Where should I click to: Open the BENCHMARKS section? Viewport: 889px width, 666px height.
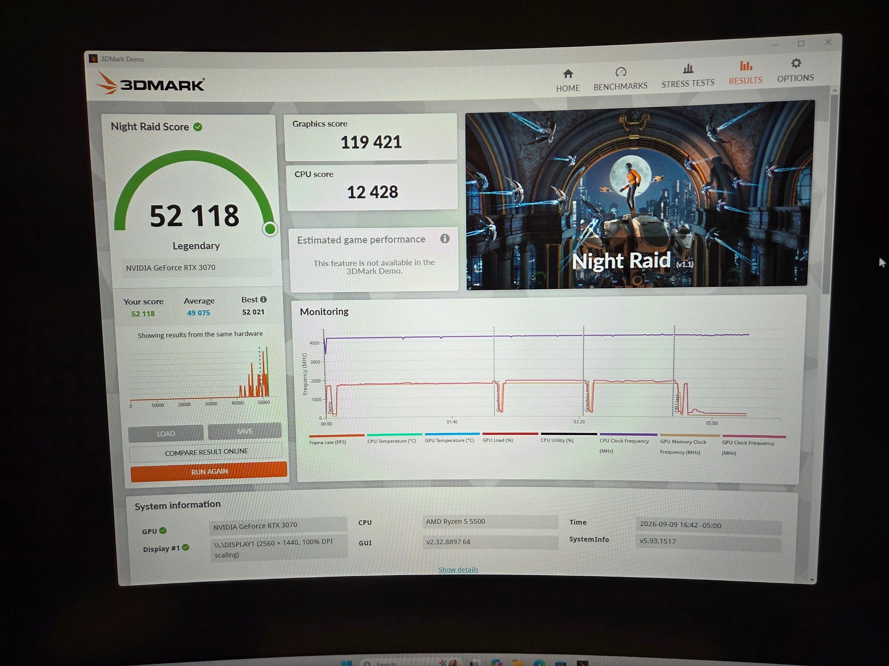[620, 79]
